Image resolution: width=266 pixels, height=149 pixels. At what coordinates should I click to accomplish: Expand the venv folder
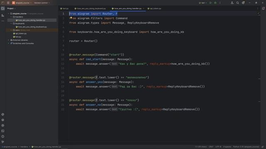[11, 30]
